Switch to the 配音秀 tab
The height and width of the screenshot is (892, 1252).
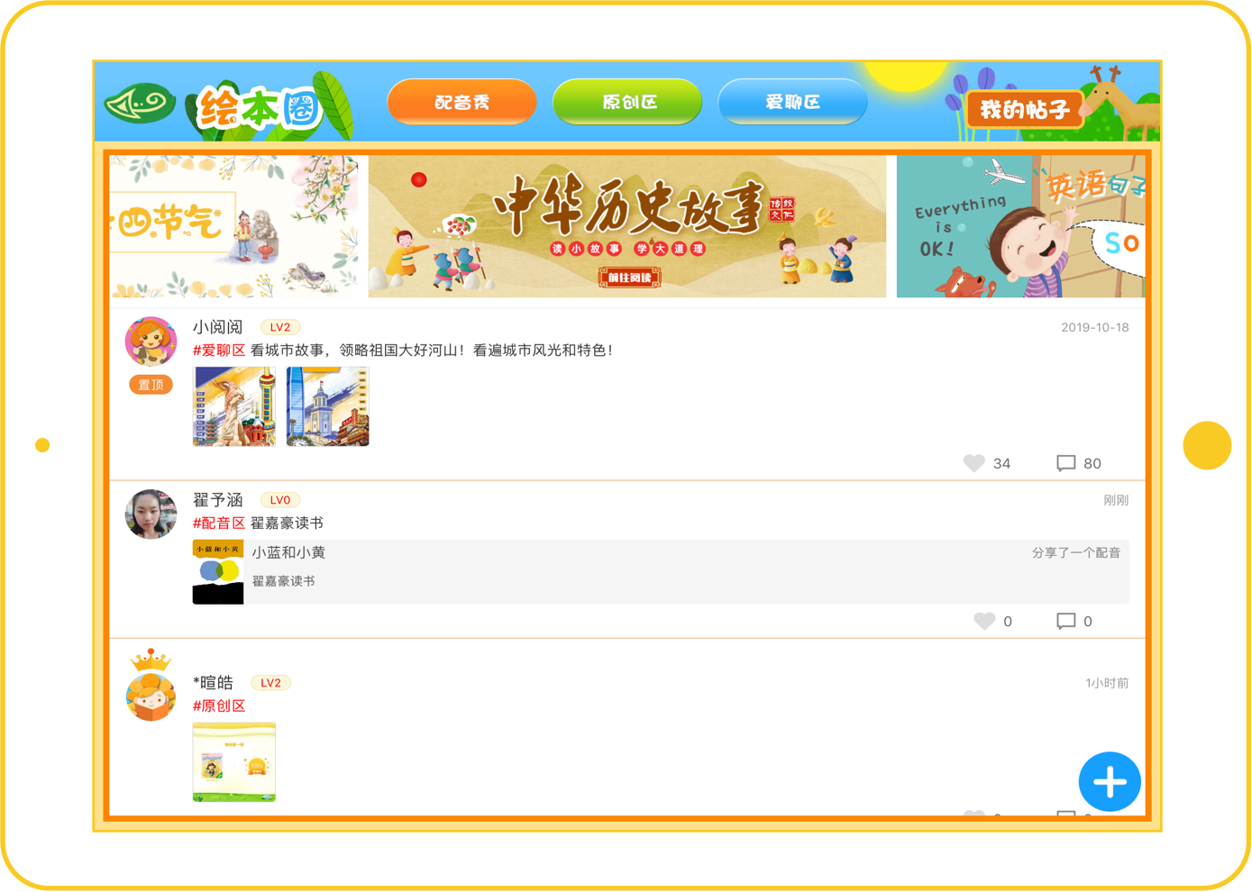(462, 102)
